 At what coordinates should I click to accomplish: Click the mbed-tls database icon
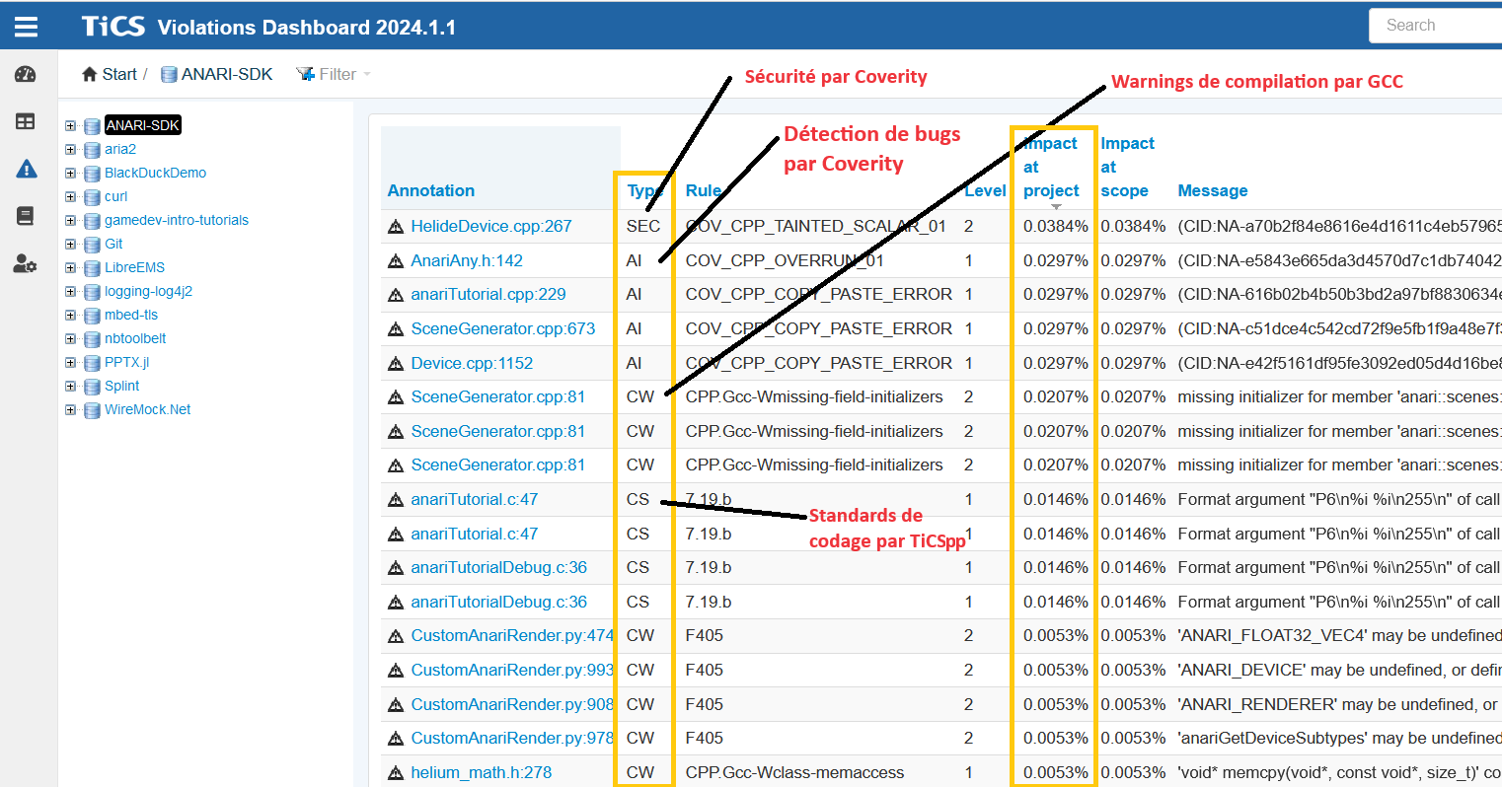click(x=92, y=316)
